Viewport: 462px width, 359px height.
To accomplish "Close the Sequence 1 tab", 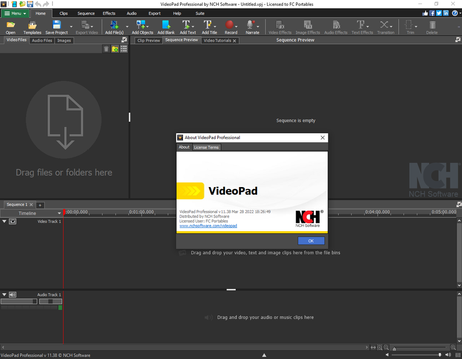I will click(x=31, y=205).
